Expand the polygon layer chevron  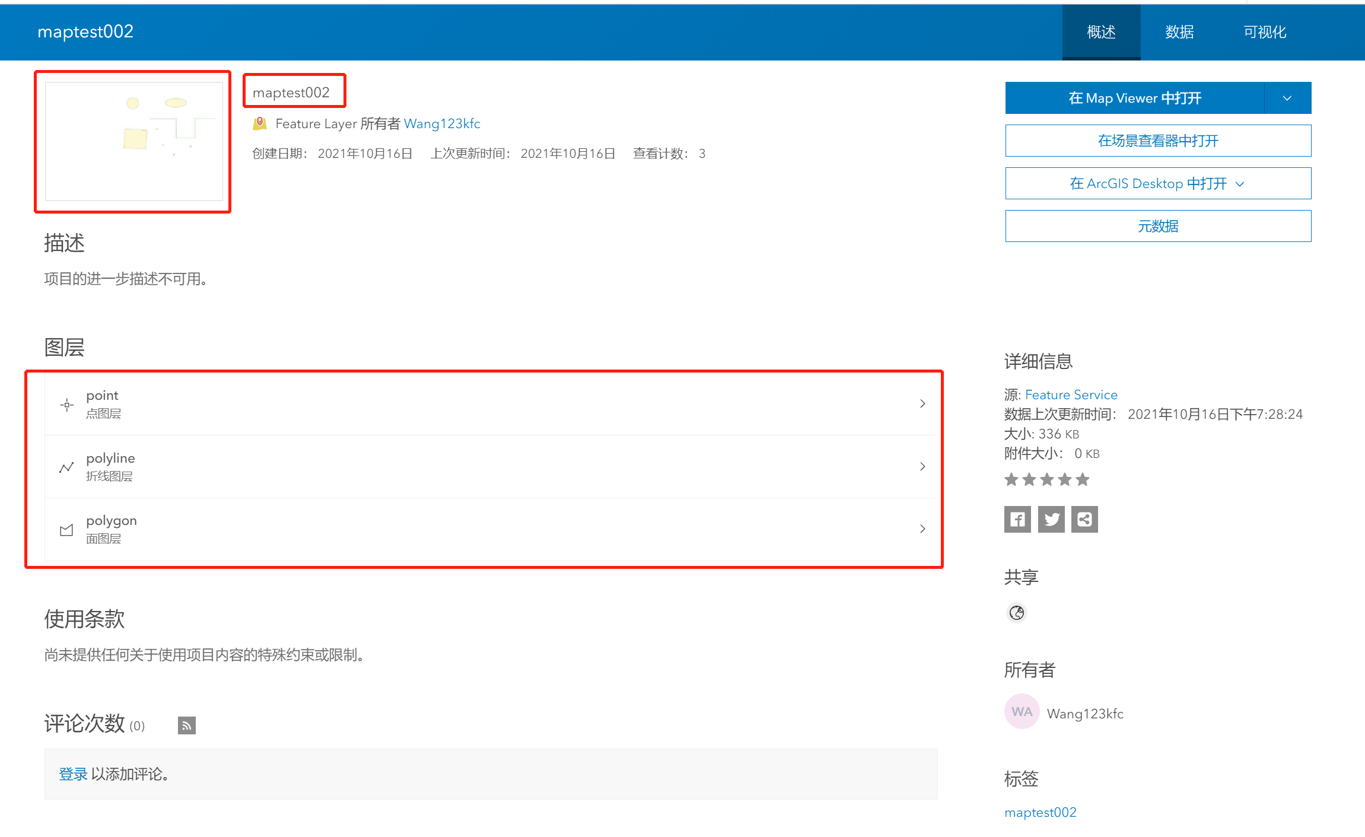pyautogui.click(x=922, y=529)
